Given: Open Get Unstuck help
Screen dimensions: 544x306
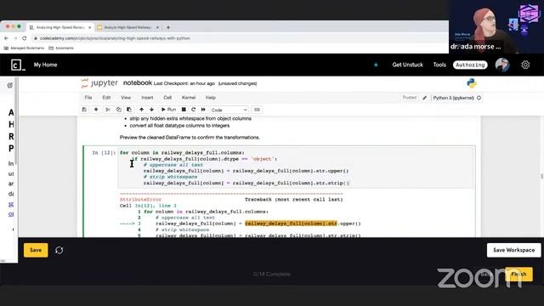Looking at the screenshot, I should tap(408, 65).
